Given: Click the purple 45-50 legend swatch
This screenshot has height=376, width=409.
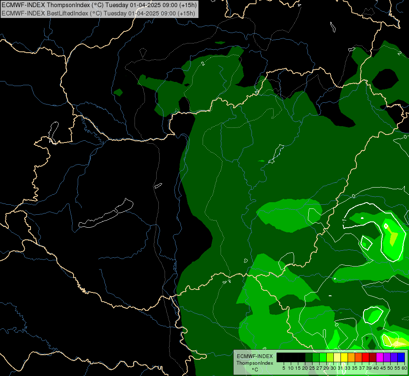Looking at the screenshot, I should [387, 358].
